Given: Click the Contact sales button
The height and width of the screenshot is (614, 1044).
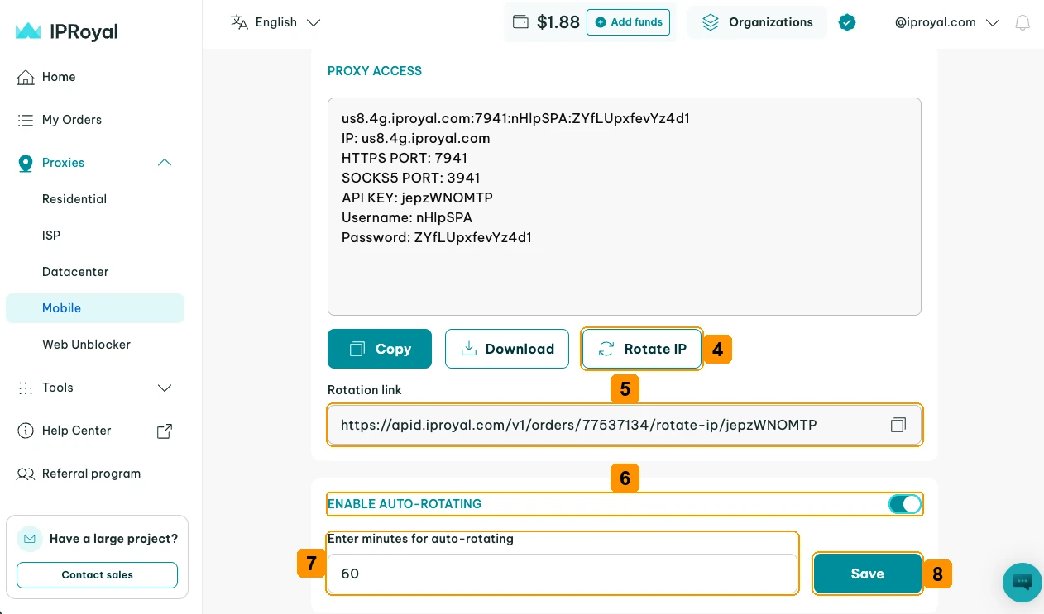Looking at the screenshot, I should pyautogui.click(x=97, y=575).
